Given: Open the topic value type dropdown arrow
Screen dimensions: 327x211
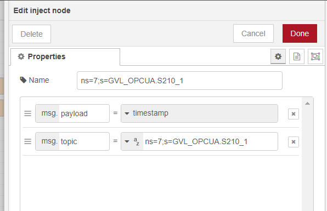Looking at the screenshot, I should coord(127,141).
